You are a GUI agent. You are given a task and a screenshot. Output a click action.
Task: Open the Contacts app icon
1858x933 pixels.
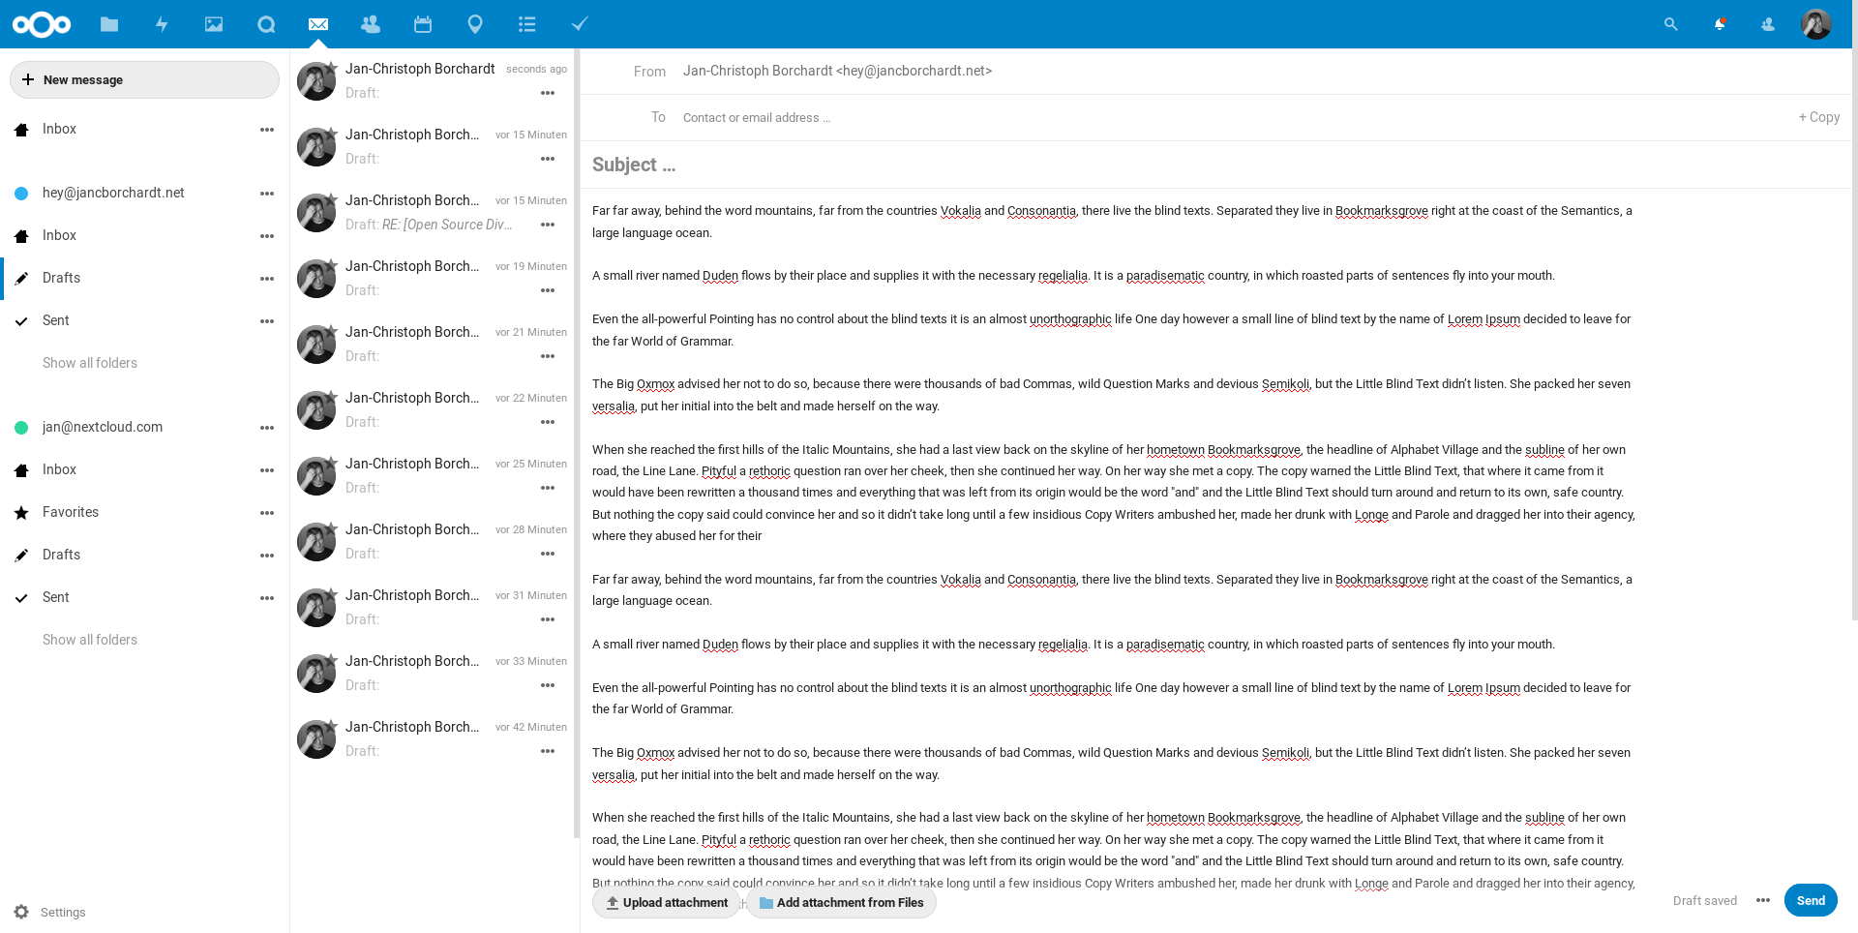(371, 24)
